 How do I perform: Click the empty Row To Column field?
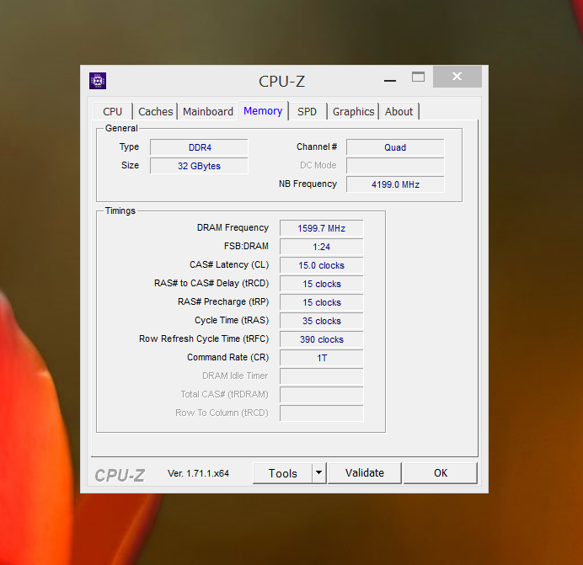(x=322, y=413)
